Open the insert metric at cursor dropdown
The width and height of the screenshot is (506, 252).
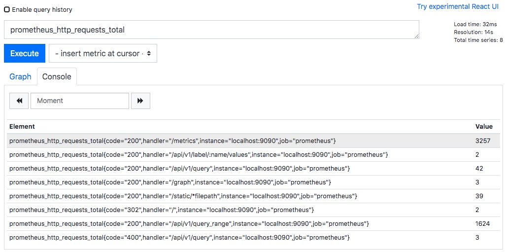coord(103,53)
